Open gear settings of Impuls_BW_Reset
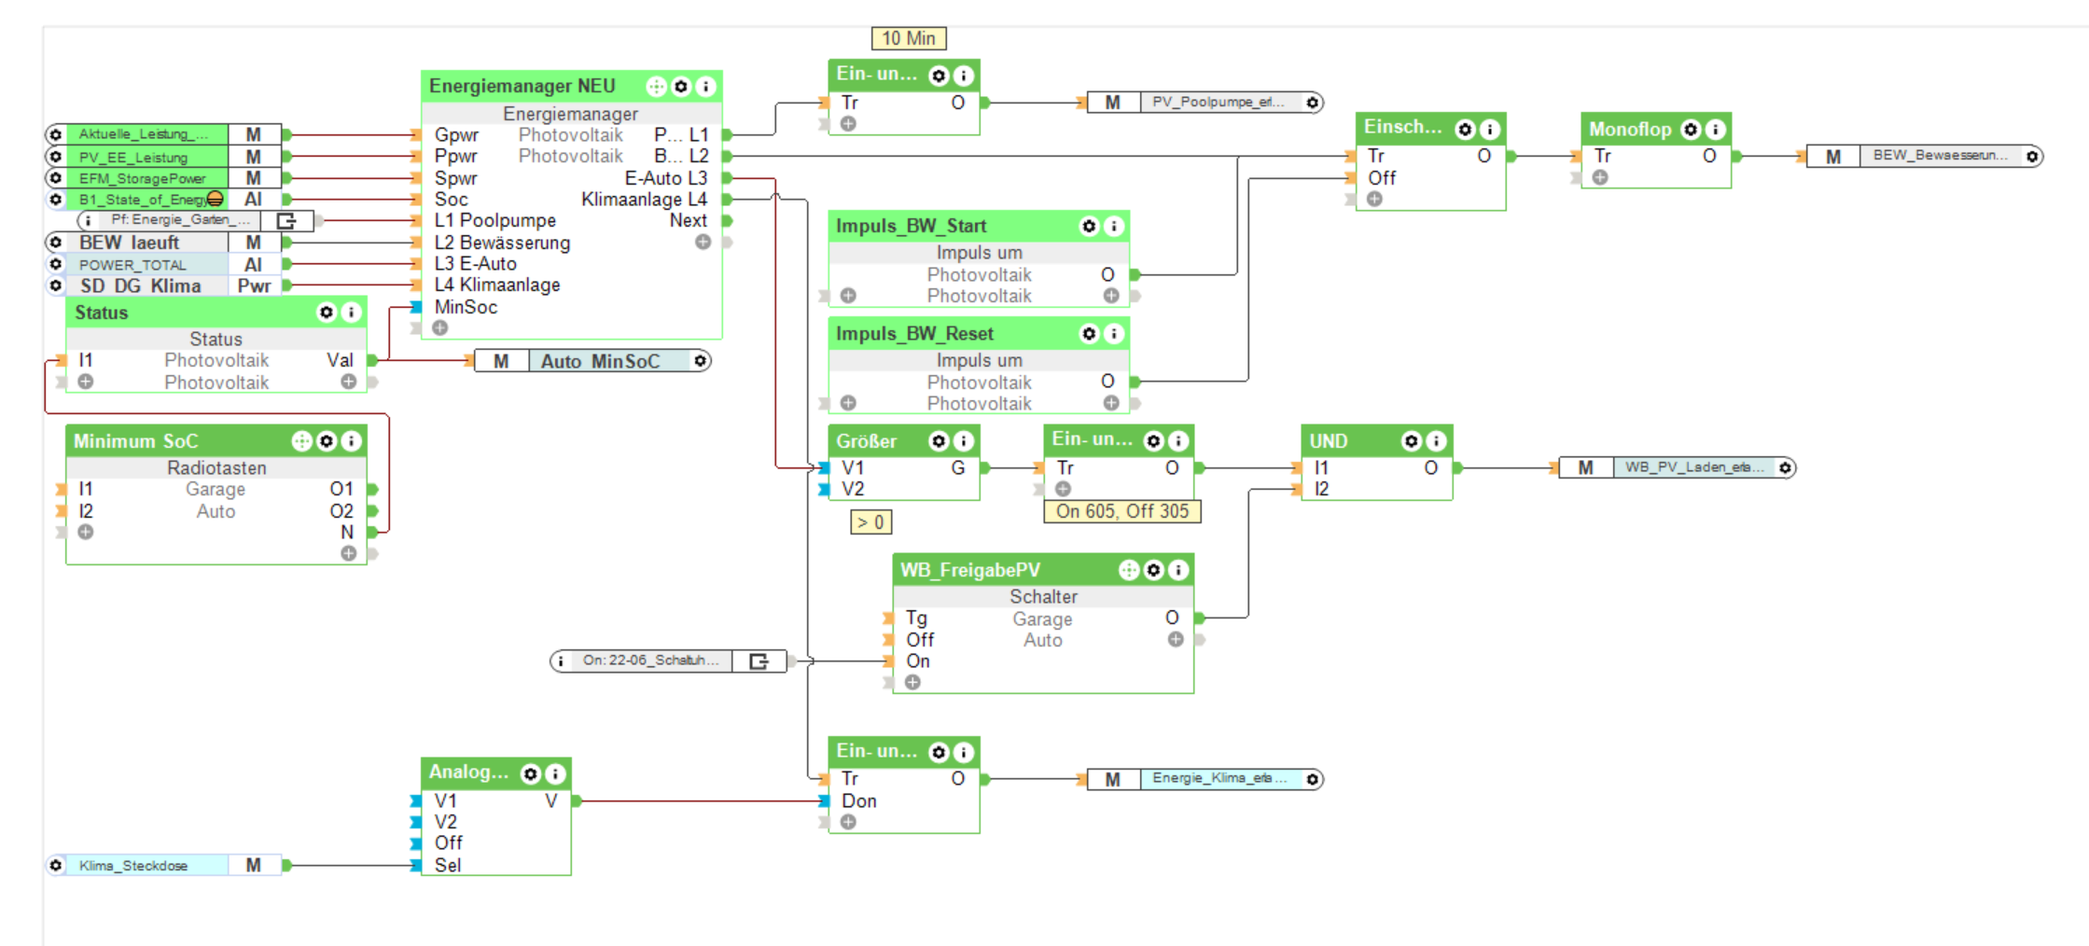 click(x=1089, y=333)
